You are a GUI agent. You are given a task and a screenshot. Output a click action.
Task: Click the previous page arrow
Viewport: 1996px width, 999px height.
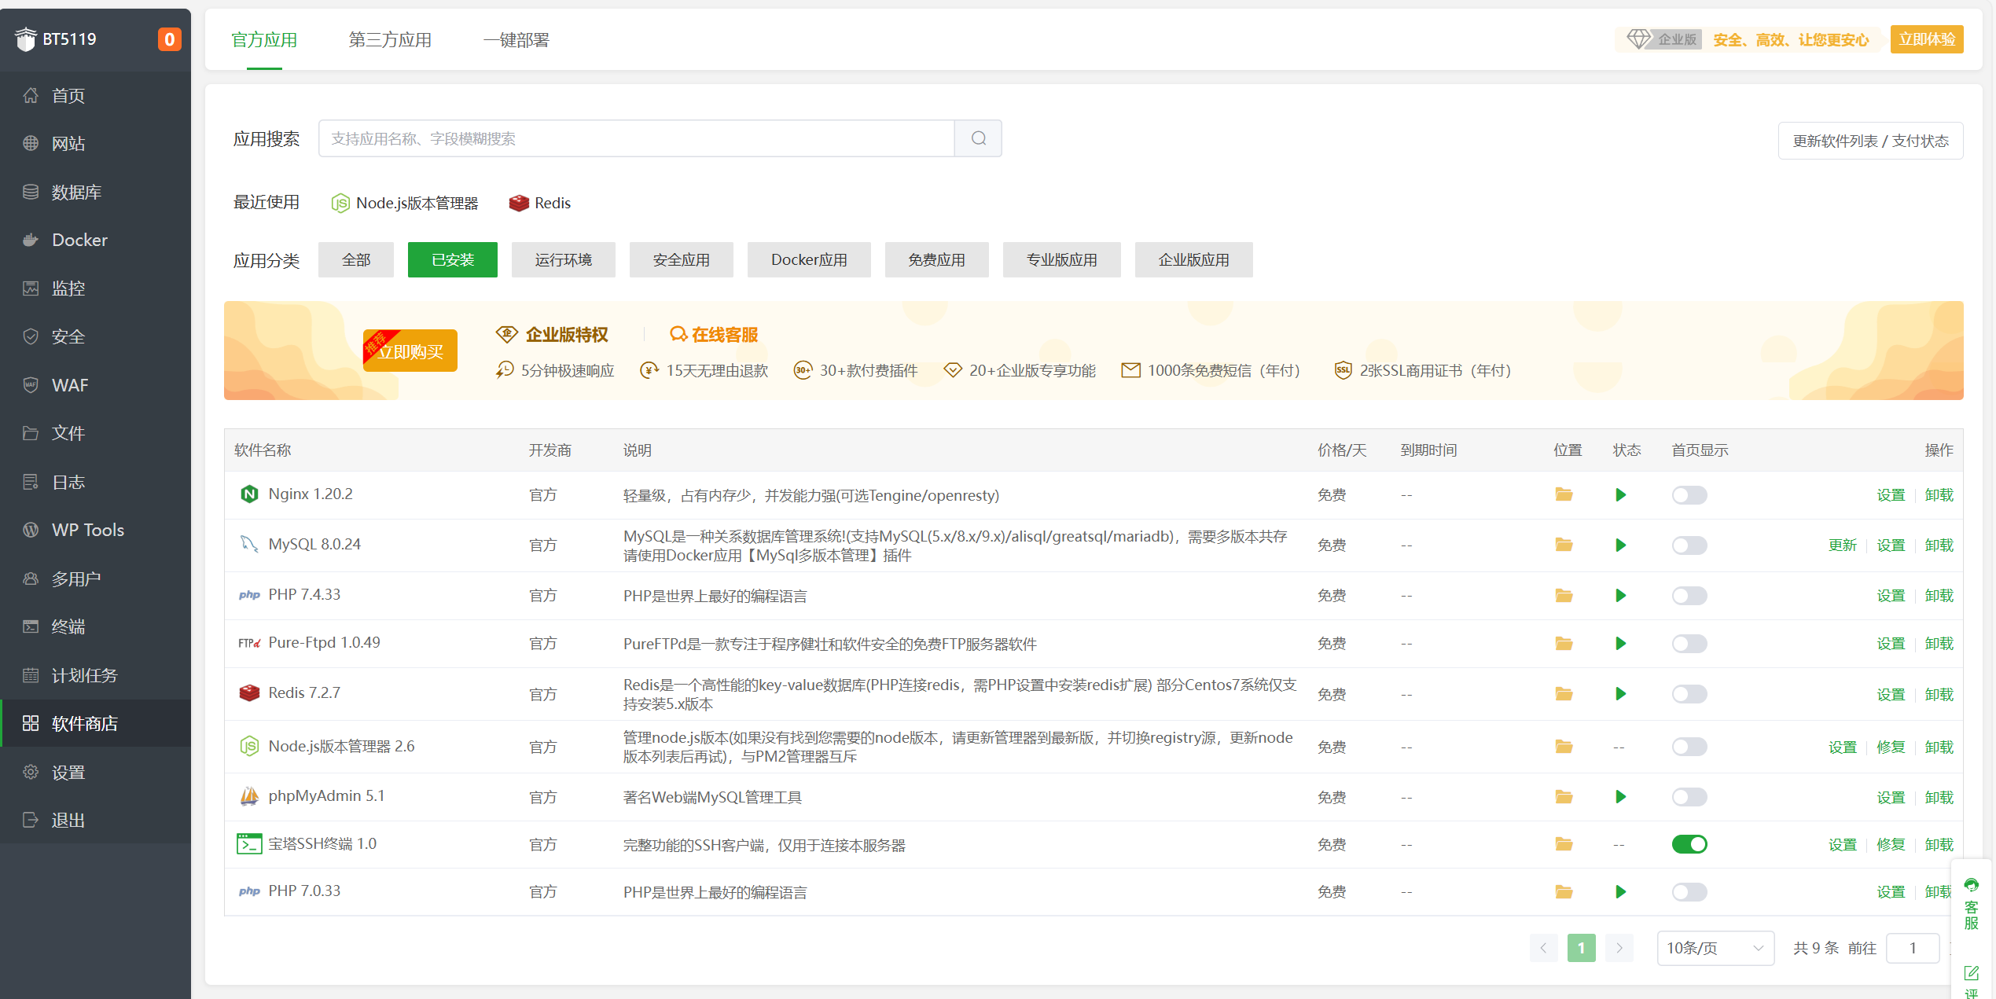1543,948
